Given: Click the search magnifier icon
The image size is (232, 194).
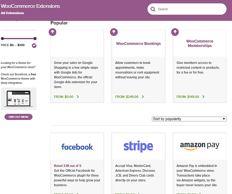Looking at the screenshot, I should tap(153, 9).
